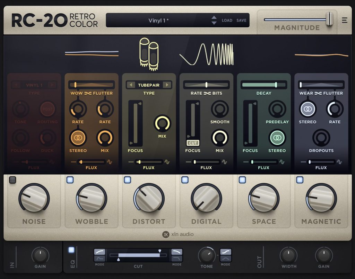Image resolution: width=355 pixels, height=279 pixels.
Task: Click the Noise Routing POST button
Action: coord(47,109)
